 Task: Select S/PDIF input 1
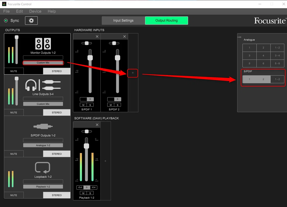click(x=250, y=79)
